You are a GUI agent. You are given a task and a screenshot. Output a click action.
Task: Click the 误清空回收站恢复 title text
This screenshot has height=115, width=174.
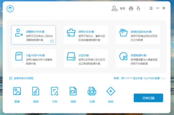[x=141, y=32]
